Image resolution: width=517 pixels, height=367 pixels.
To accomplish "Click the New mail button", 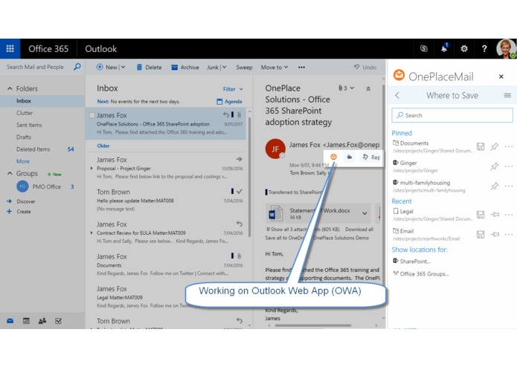I will pos(107,67).
